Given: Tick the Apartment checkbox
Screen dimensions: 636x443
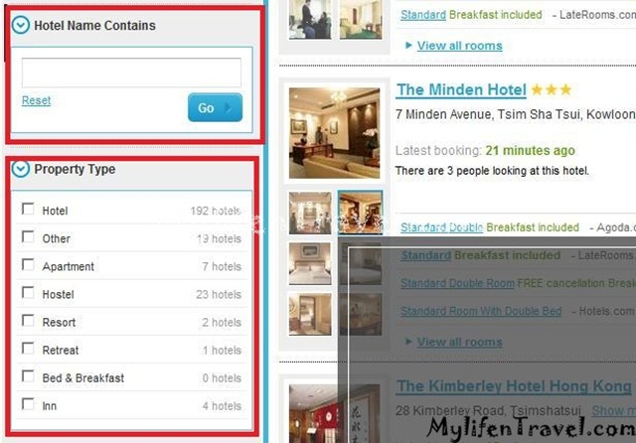Looking at the screenshot, I should click(x=28, y=264).
